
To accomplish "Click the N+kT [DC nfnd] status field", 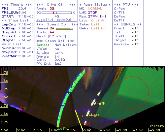I will pos(51,36).
